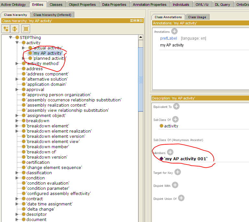Image resolution: width=249 pixels, height=222 pixels.
Task: Expand the approval class node
Action: [17, 89]
